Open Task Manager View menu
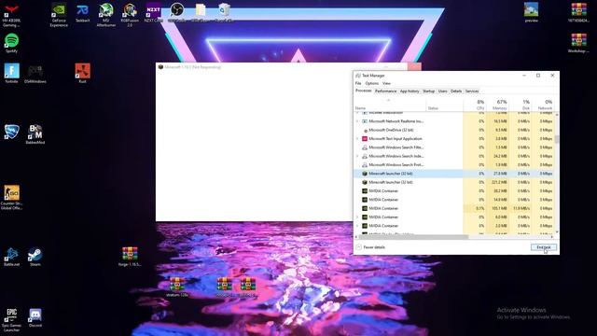This screenshot has height=336, width=597. pyautogui.click(x=386, y=83)
